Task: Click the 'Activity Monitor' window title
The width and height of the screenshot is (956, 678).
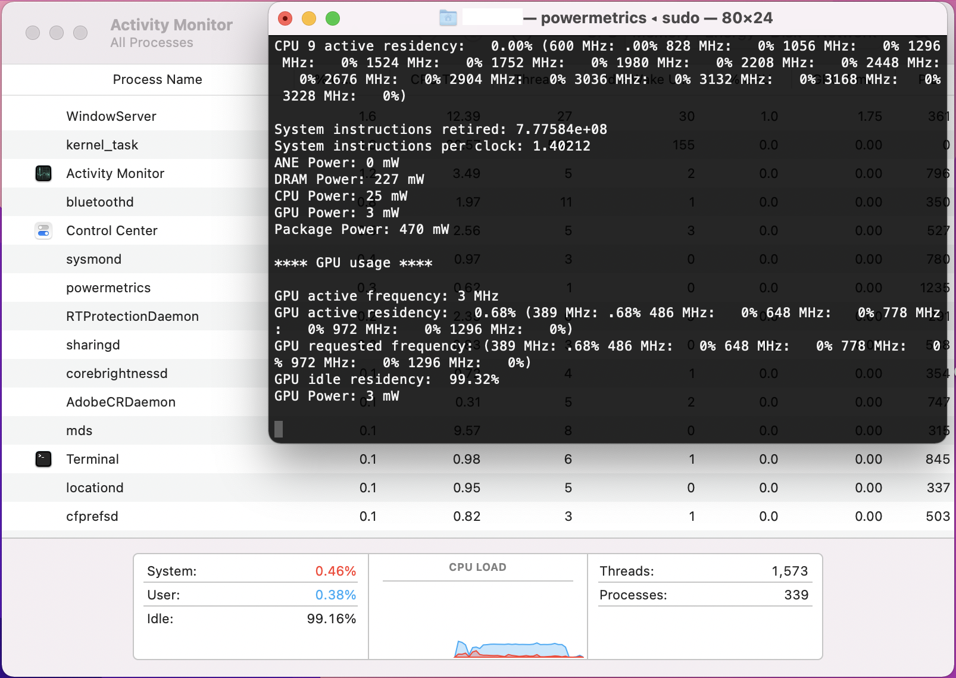Action: pyautogui.click(x=171, y=25)
